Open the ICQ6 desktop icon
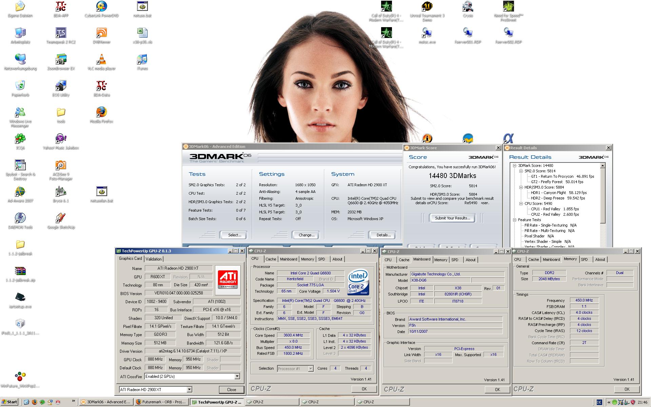The image size is (651, 407). coord(20,141)
